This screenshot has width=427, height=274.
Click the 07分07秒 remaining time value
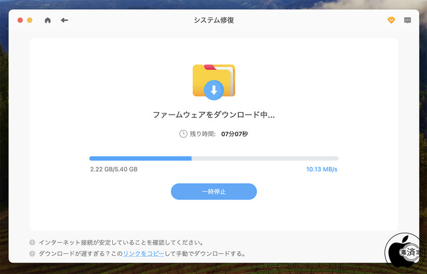234,134
